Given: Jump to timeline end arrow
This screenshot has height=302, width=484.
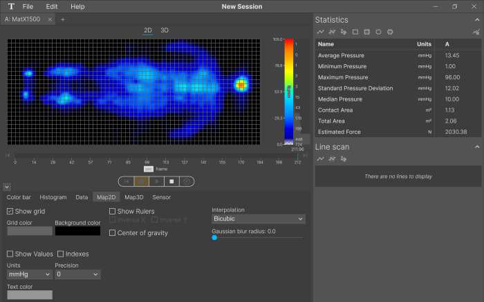Looking at the screenshot, I should click(x=305, y=155).
